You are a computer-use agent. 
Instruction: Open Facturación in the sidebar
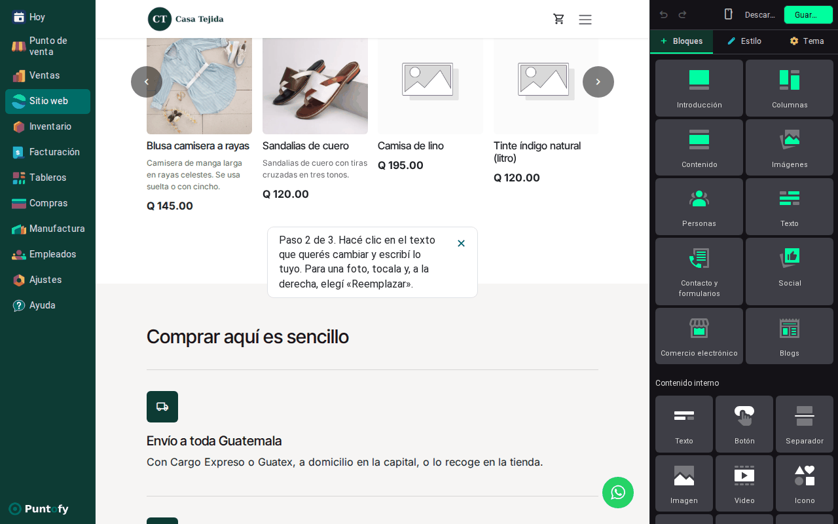tap(48, 152)
